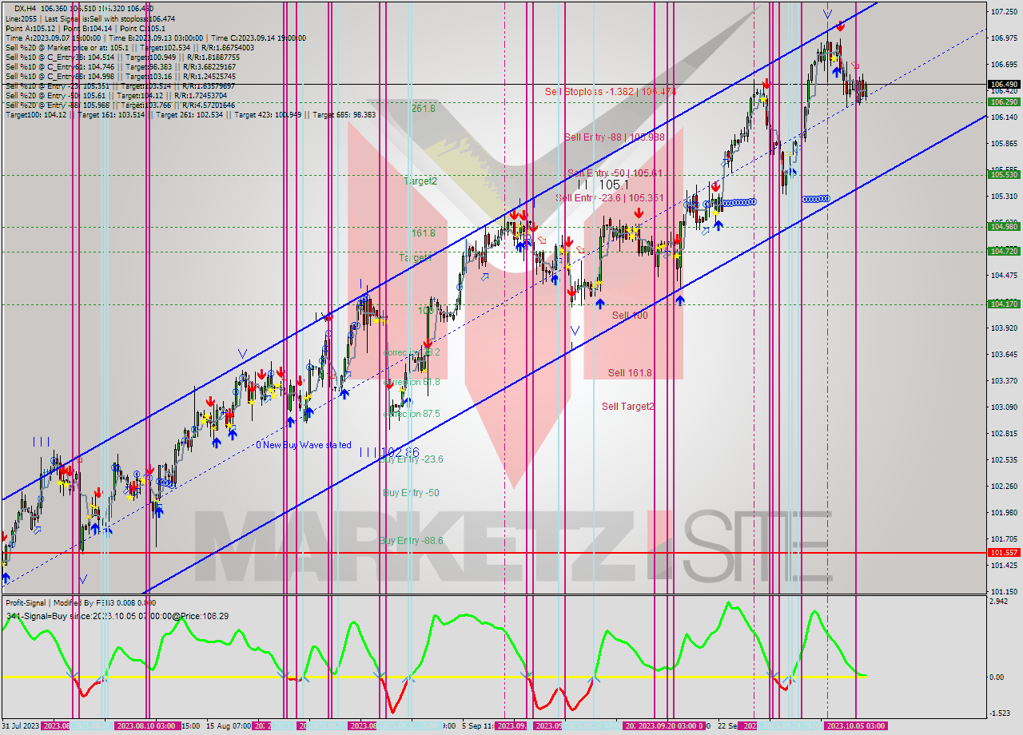The height and width of the screenshot is (735, 1023).
Task: Select the Sell Entry -88 | 105.988 label
Action: pos(615,137)
